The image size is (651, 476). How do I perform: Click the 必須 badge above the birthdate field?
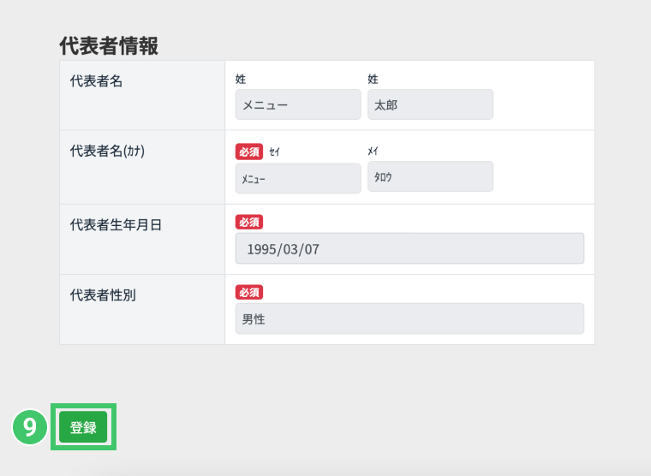point(249,222)
